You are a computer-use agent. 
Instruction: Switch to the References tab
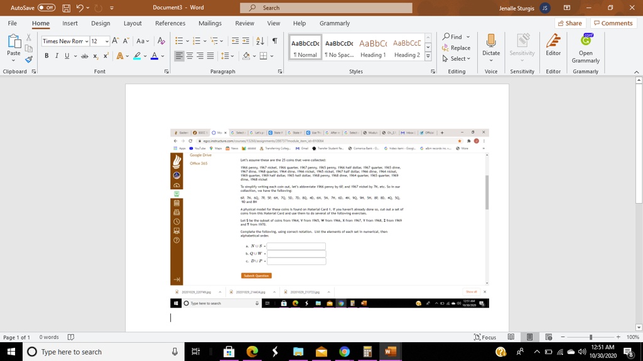pos(170,23)
